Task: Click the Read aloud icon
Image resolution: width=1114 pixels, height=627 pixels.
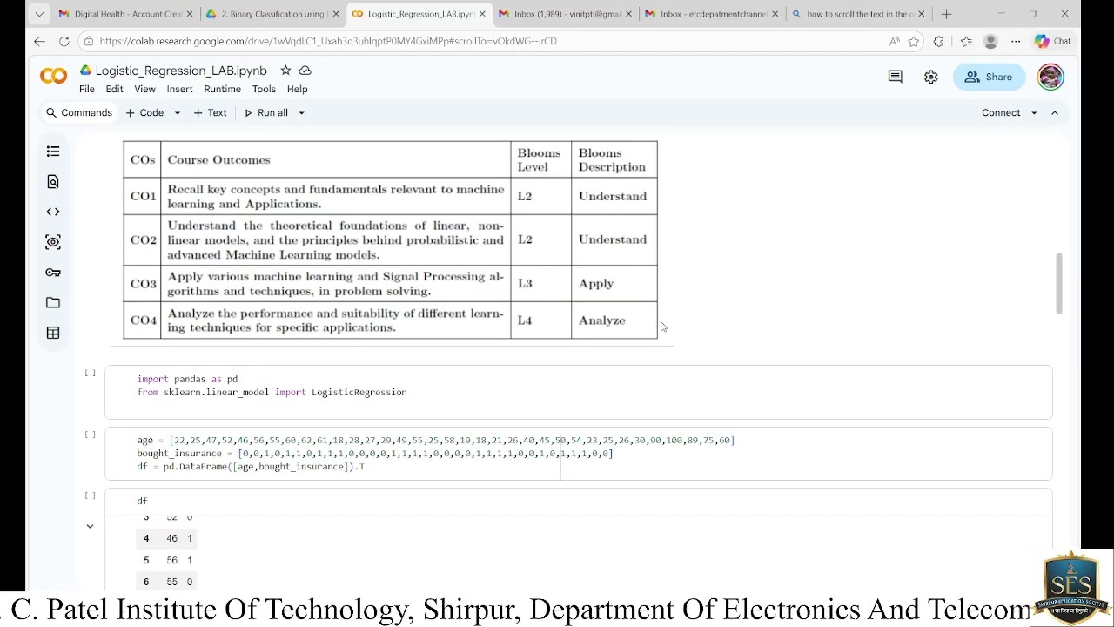Action: click(895, 41)
